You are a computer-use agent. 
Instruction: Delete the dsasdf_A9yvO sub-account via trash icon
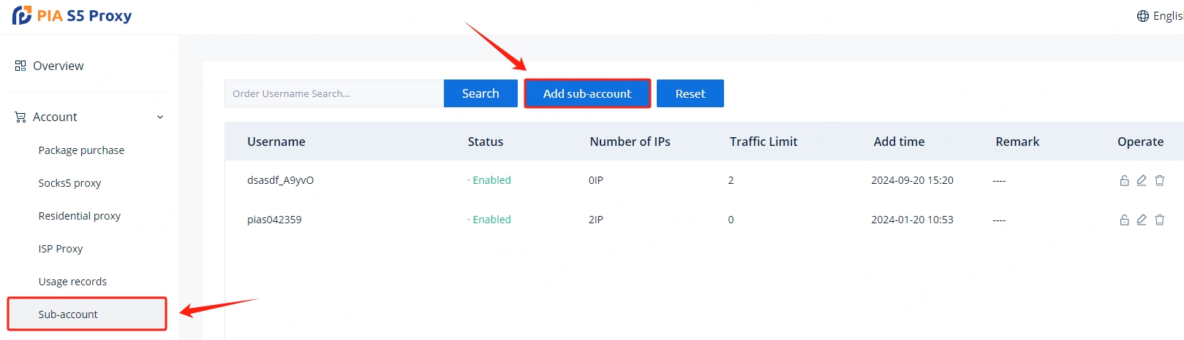point(1159,180)
